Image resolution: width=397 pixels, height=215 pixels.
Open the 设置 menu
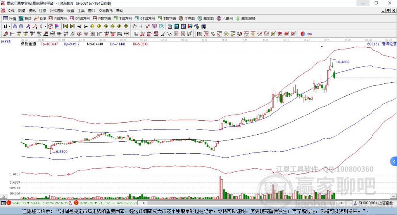point(71,10)
